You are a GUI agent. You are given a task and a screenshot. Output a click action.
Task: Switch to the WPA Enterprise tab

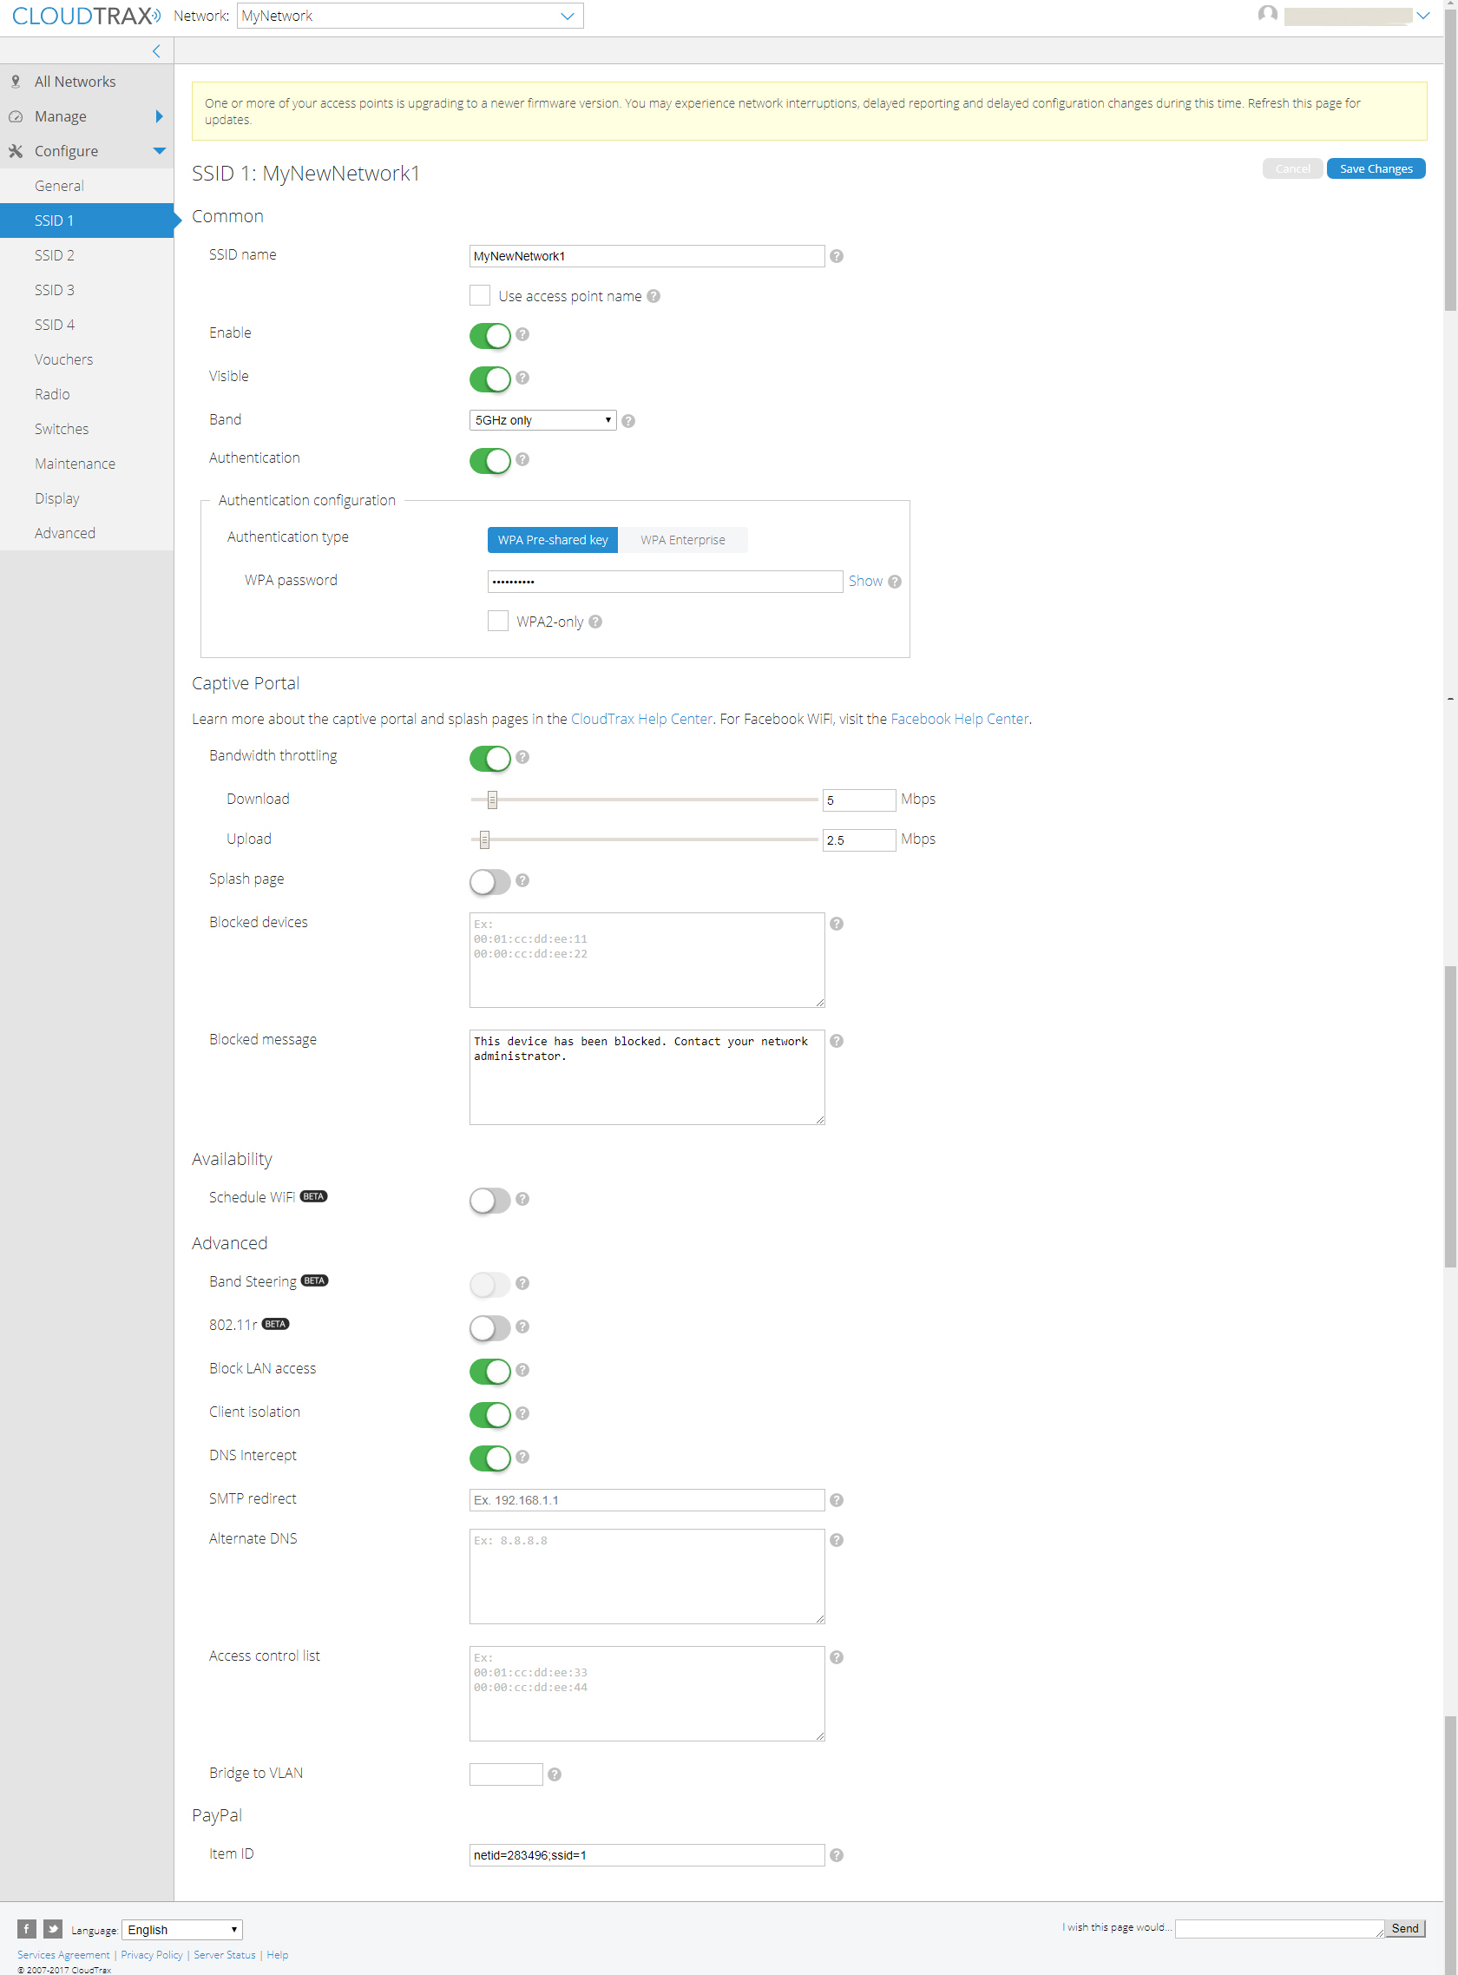click(682, 540)
